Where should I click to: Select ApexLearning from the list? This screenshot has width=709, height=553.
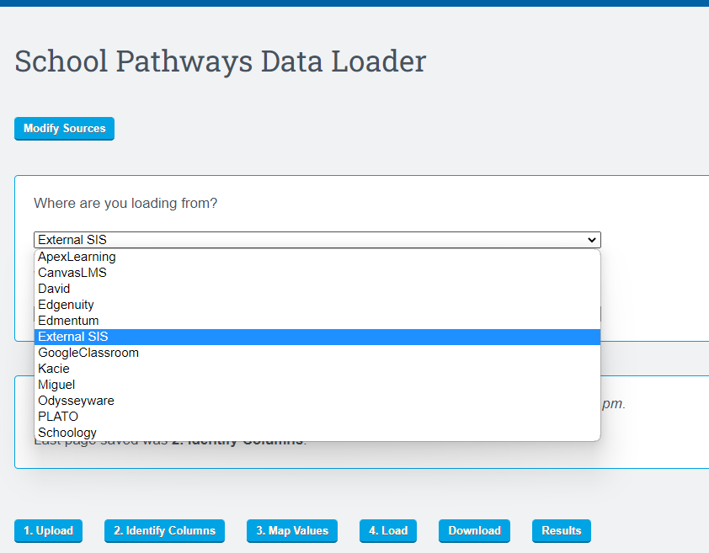(77, 257)
